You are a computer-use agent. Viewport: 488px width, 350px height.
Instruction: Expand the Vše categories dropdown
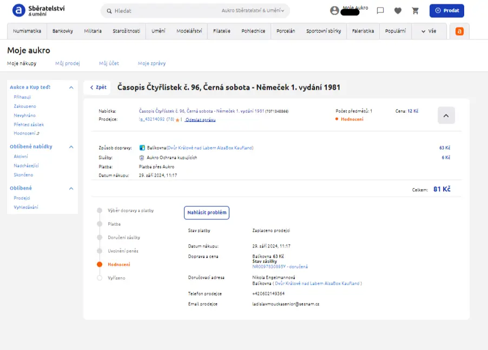428,31
